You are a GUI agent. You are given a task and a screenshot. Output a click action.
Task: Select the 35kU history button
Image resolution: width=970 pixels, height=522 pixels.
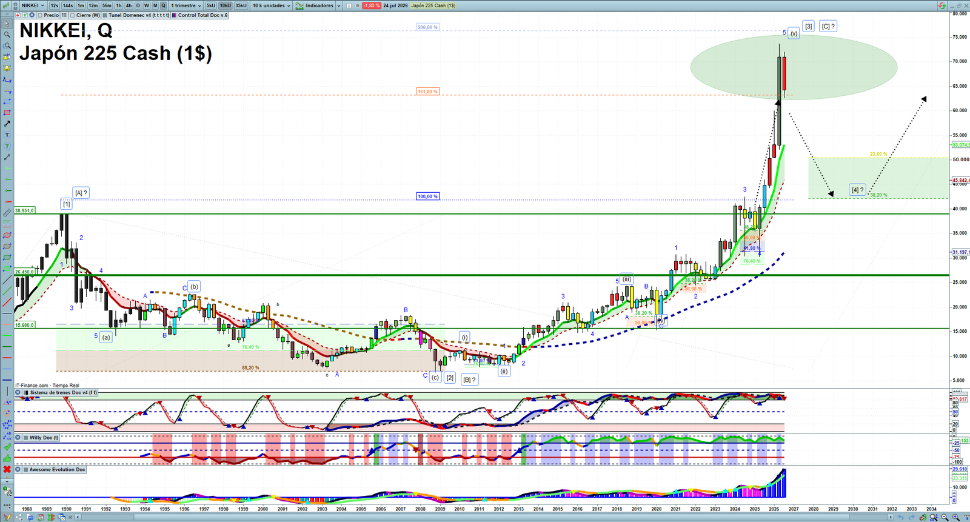pos(241,5)
